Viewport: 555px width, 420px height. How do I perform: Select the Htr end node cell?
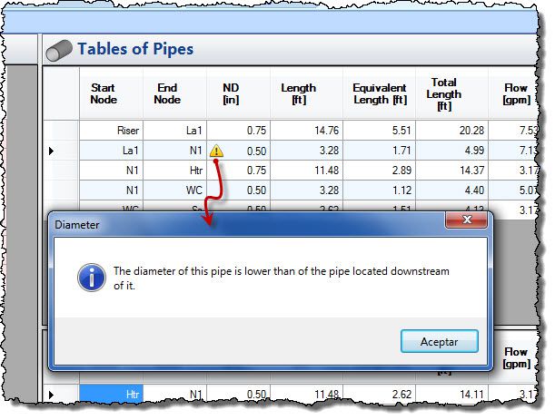pyautogui.click(x=175, y=171)
